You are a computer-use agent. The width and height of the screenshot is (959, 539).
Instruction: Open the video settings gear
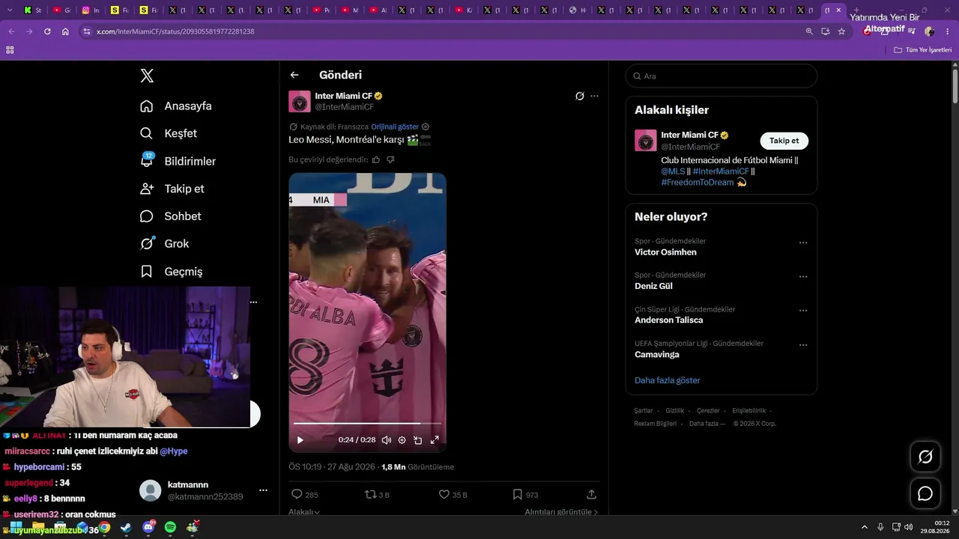click(402, 440)
